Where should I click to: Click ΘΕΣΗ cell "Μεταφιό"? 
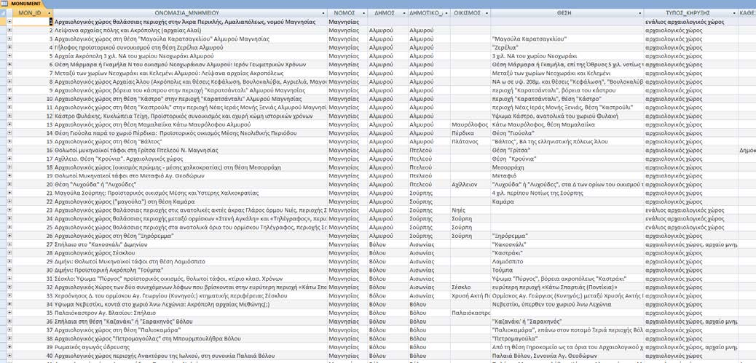[x=567, y=176]
